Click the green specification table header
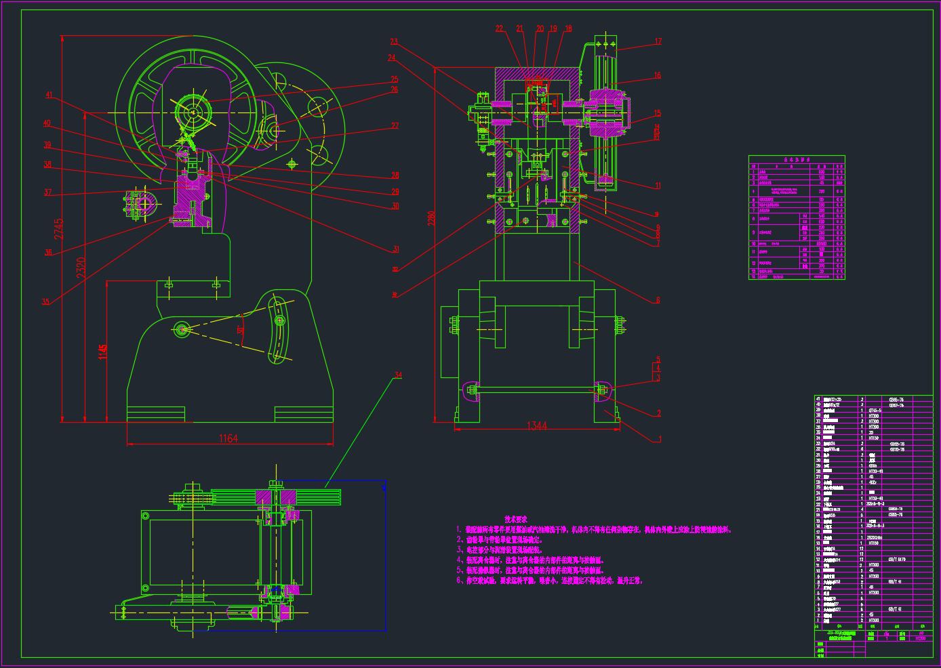 (797, 160)
